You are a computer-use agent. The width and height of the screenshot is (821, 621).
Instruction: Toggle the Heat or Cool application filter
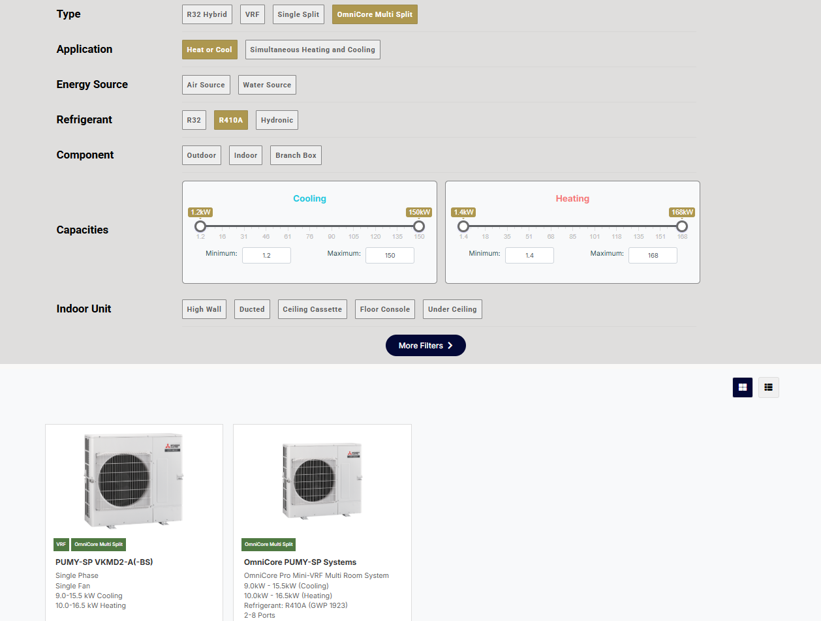(x=209, y=50)
